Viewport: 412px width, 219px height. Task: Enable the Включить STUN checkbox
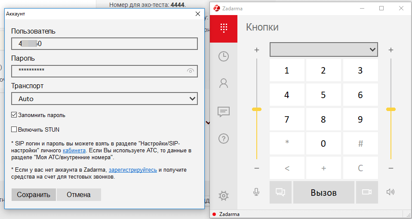(14, 129)
